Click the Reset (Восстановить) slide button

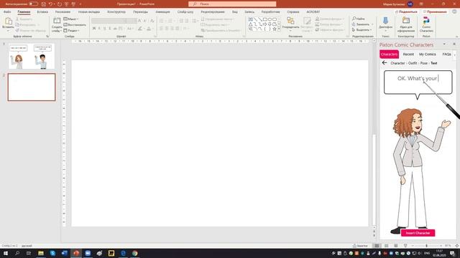75,25
